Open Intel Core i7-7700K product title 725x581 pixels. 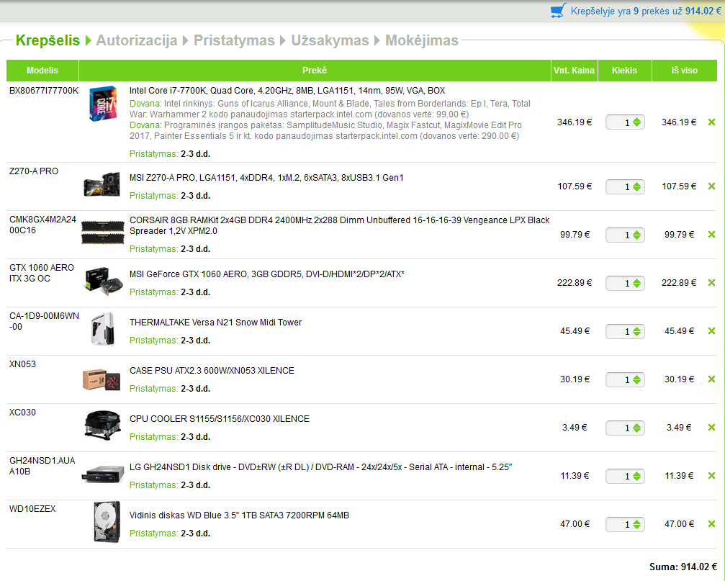click(287, 91)
